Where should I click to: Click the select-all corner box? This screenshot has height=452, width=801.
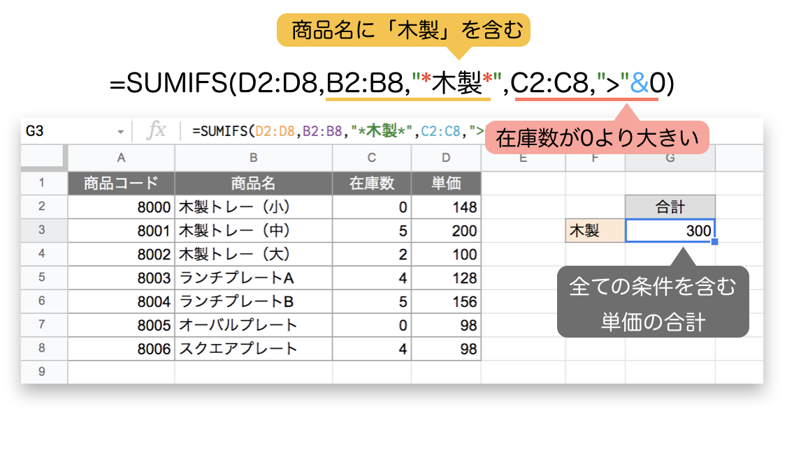click(44, 158)
